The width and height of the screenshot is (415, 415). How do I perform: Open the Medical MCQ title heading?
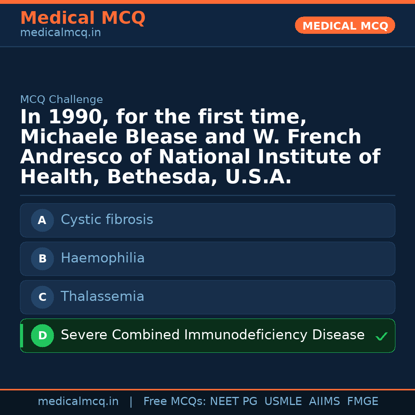(83, 18)
